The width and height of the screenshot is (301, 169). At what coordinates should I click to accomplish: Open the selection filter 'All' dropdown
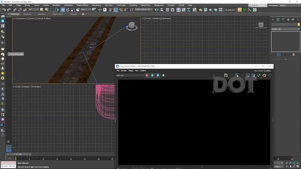tap(33, 9)
